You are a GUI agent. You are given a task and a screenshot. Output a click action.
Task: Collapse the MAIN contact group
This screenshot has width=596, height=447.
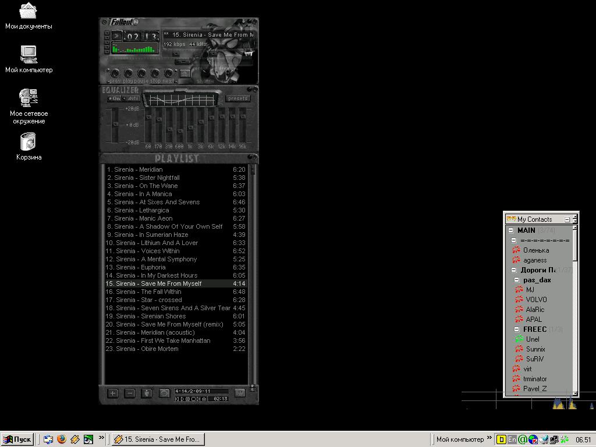511,230
